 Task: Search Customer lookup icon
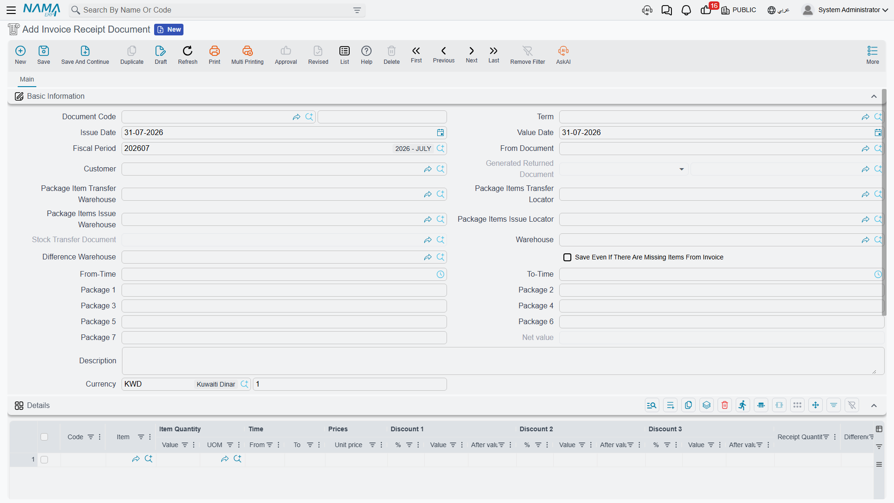[x=440, y=169]
